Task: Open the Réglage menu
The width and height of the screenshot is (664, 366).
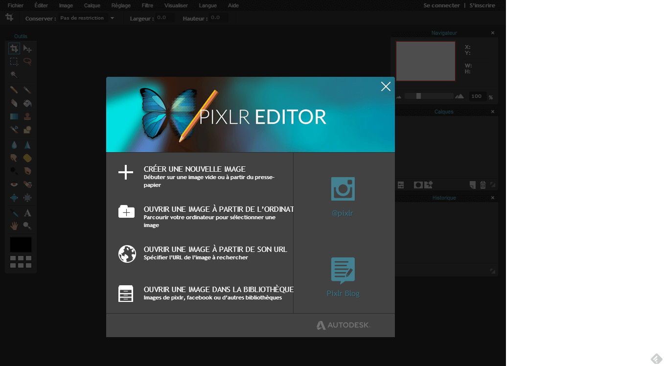Action: (121, 5)
